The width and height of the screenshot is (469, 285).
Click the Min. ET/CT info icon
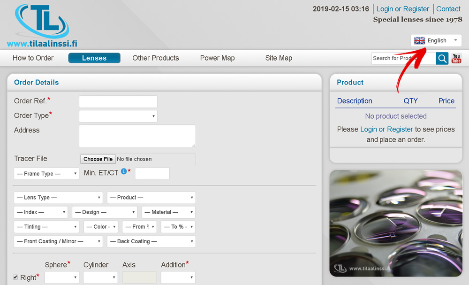(124, 172)
